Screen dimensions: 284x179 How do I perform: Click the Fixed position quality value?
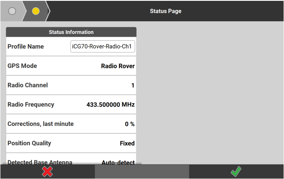[x=127, y=143]
